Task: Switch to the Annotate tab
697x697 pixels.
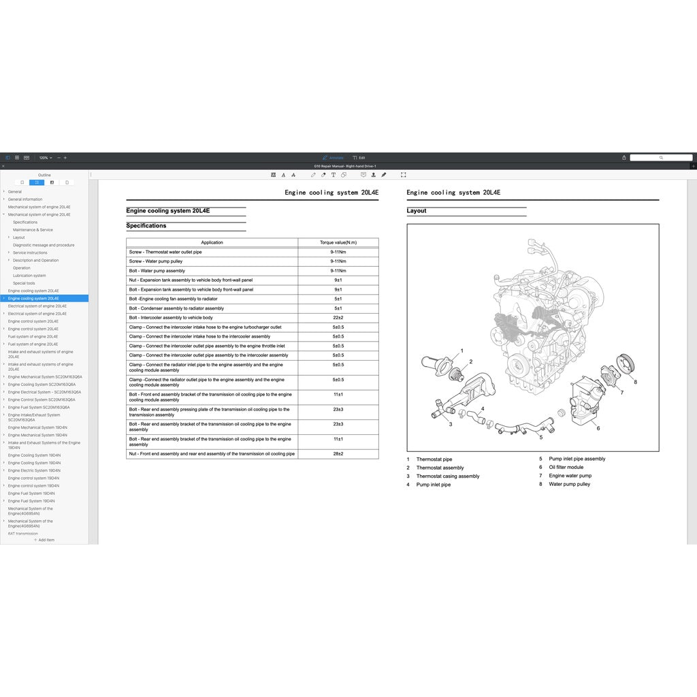Action: (333, 157)
